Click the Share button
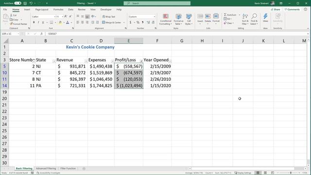 [x=276, y=10]
